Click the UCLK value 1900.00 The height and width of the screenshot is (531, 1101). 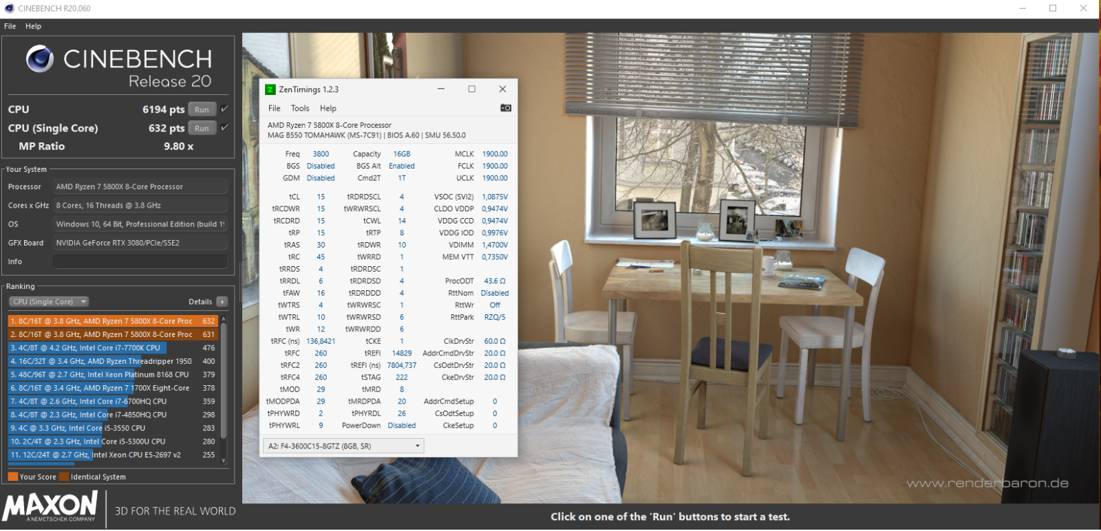point(495,178)
